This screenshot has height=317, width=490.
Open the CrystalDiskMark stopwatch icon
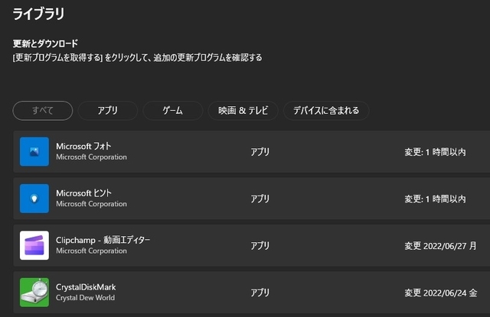click(34, 293)
